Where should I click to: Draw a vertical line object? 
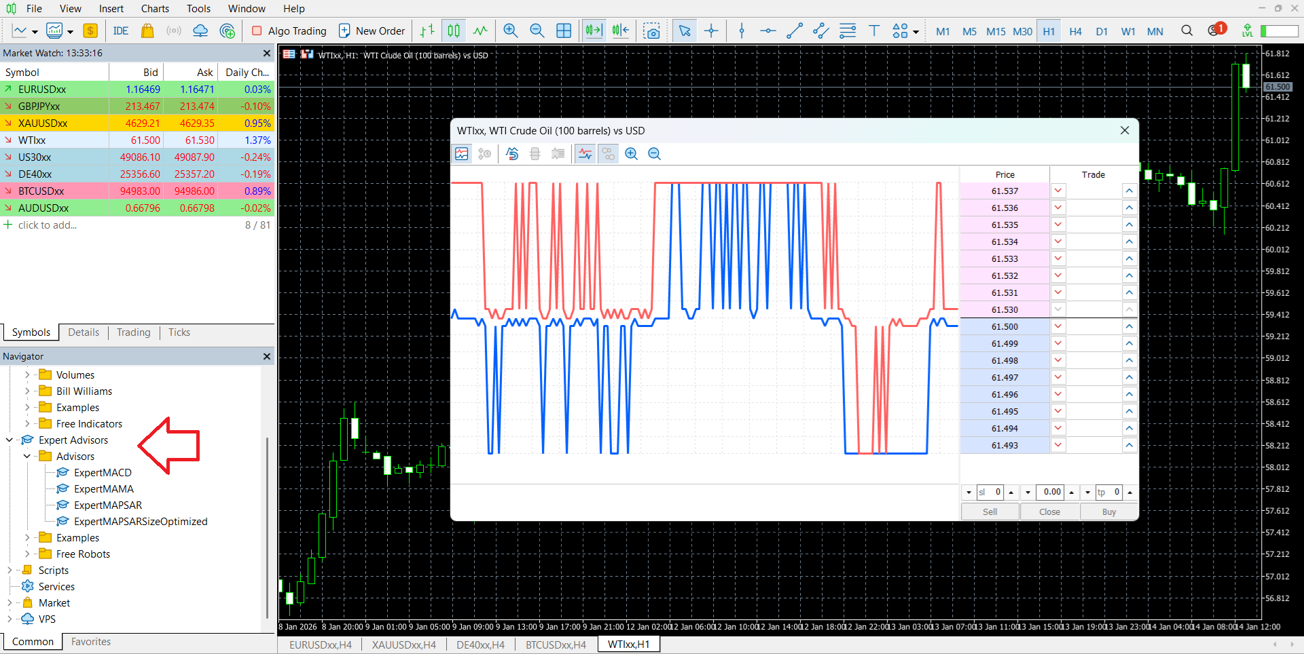click(742, 31)
